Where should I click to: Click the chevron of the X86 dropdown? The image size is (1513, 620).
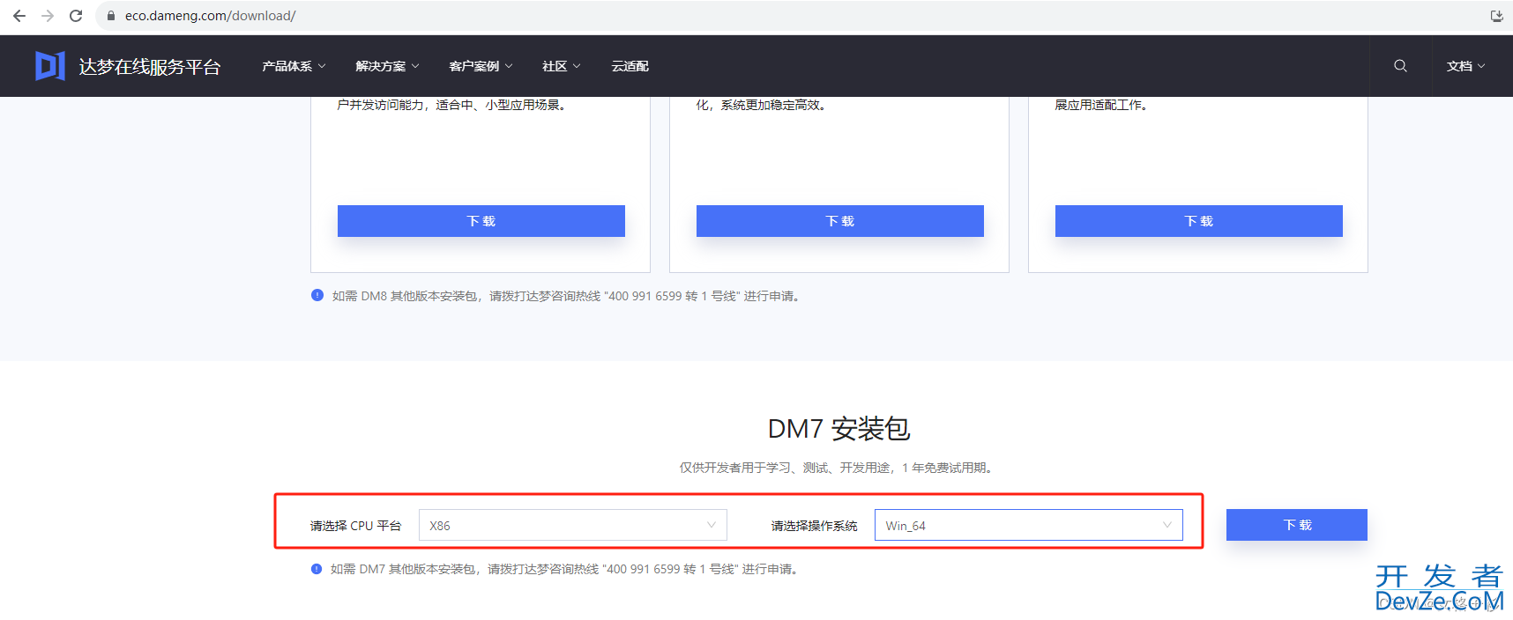click(x=711, y=525)
